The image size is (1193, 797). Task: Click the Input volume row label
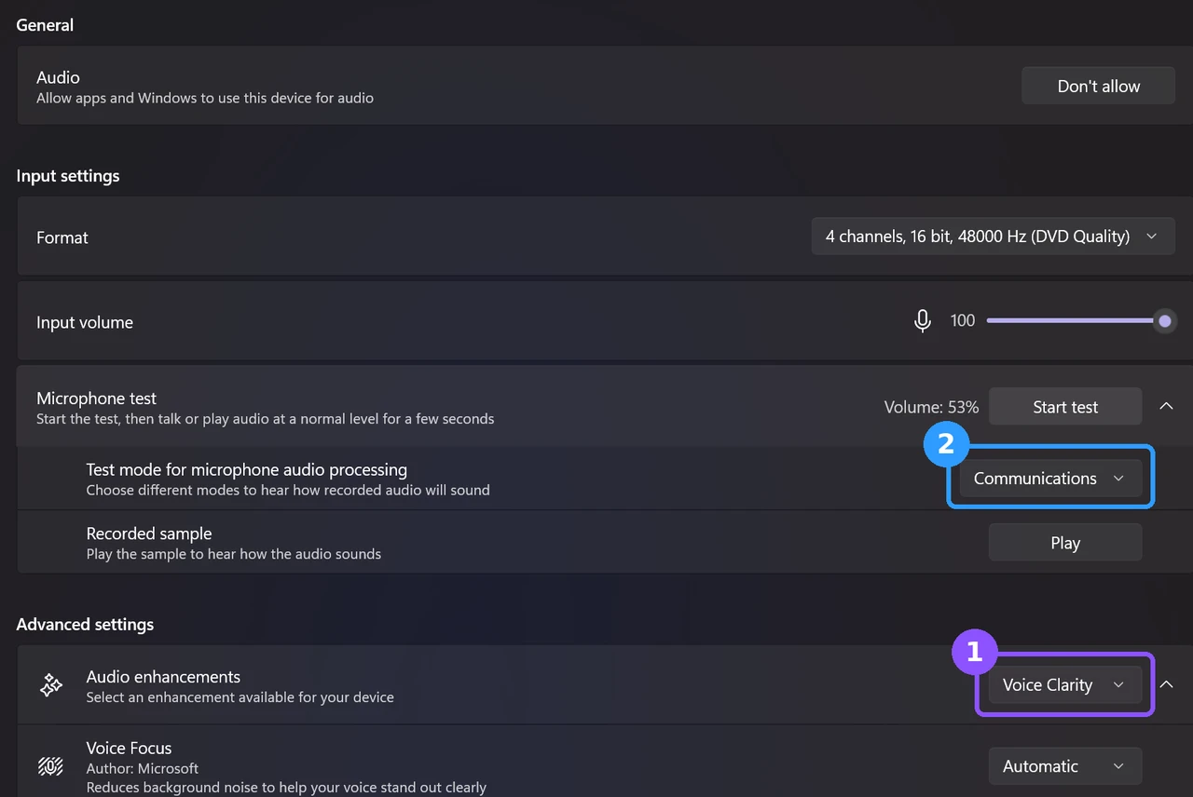click(85, 322)
